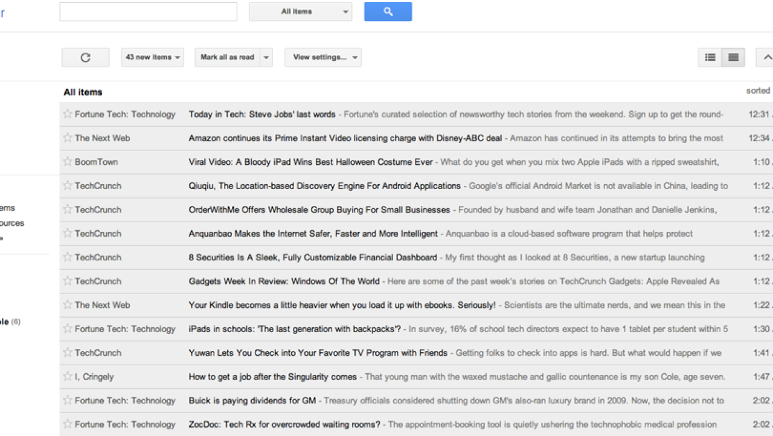Refresh the feed list

[x=85, y=57]
